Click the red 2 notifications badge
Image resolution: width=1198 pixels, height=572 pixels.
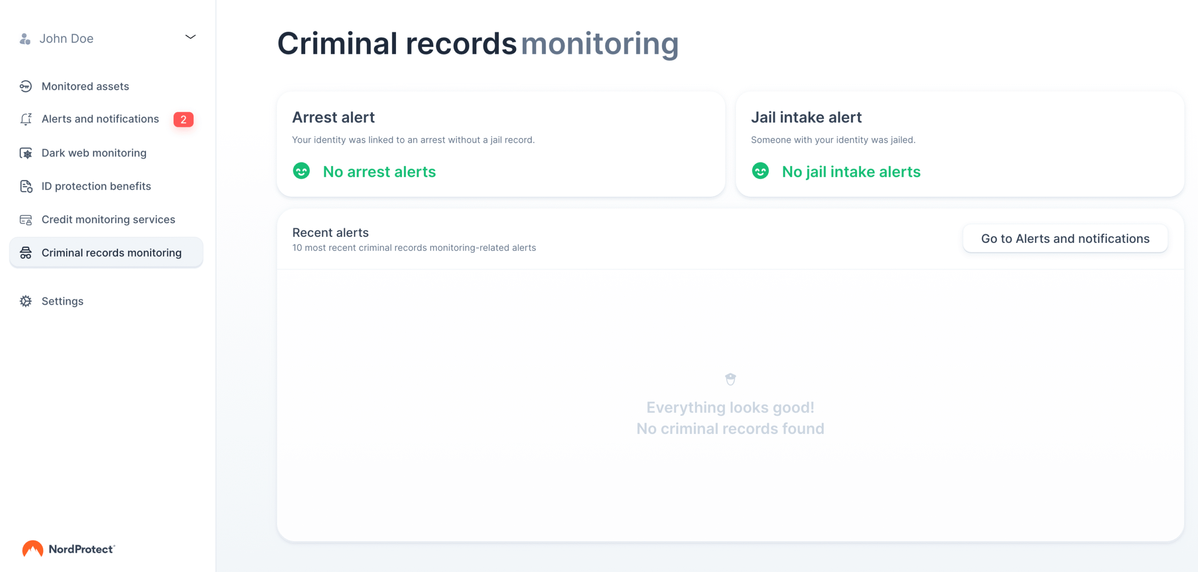tap(183, 120)
